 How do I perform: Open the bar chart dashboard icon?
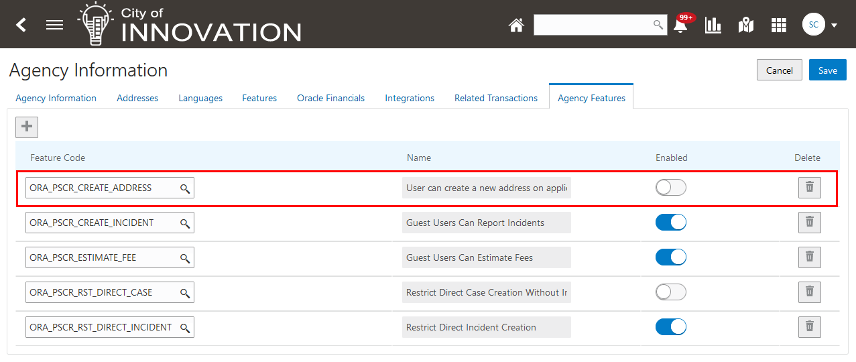[713, 25]
